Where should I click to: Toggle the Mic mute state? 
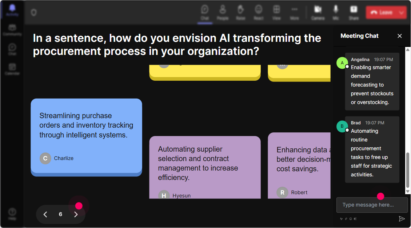click(x=336, y=13)
